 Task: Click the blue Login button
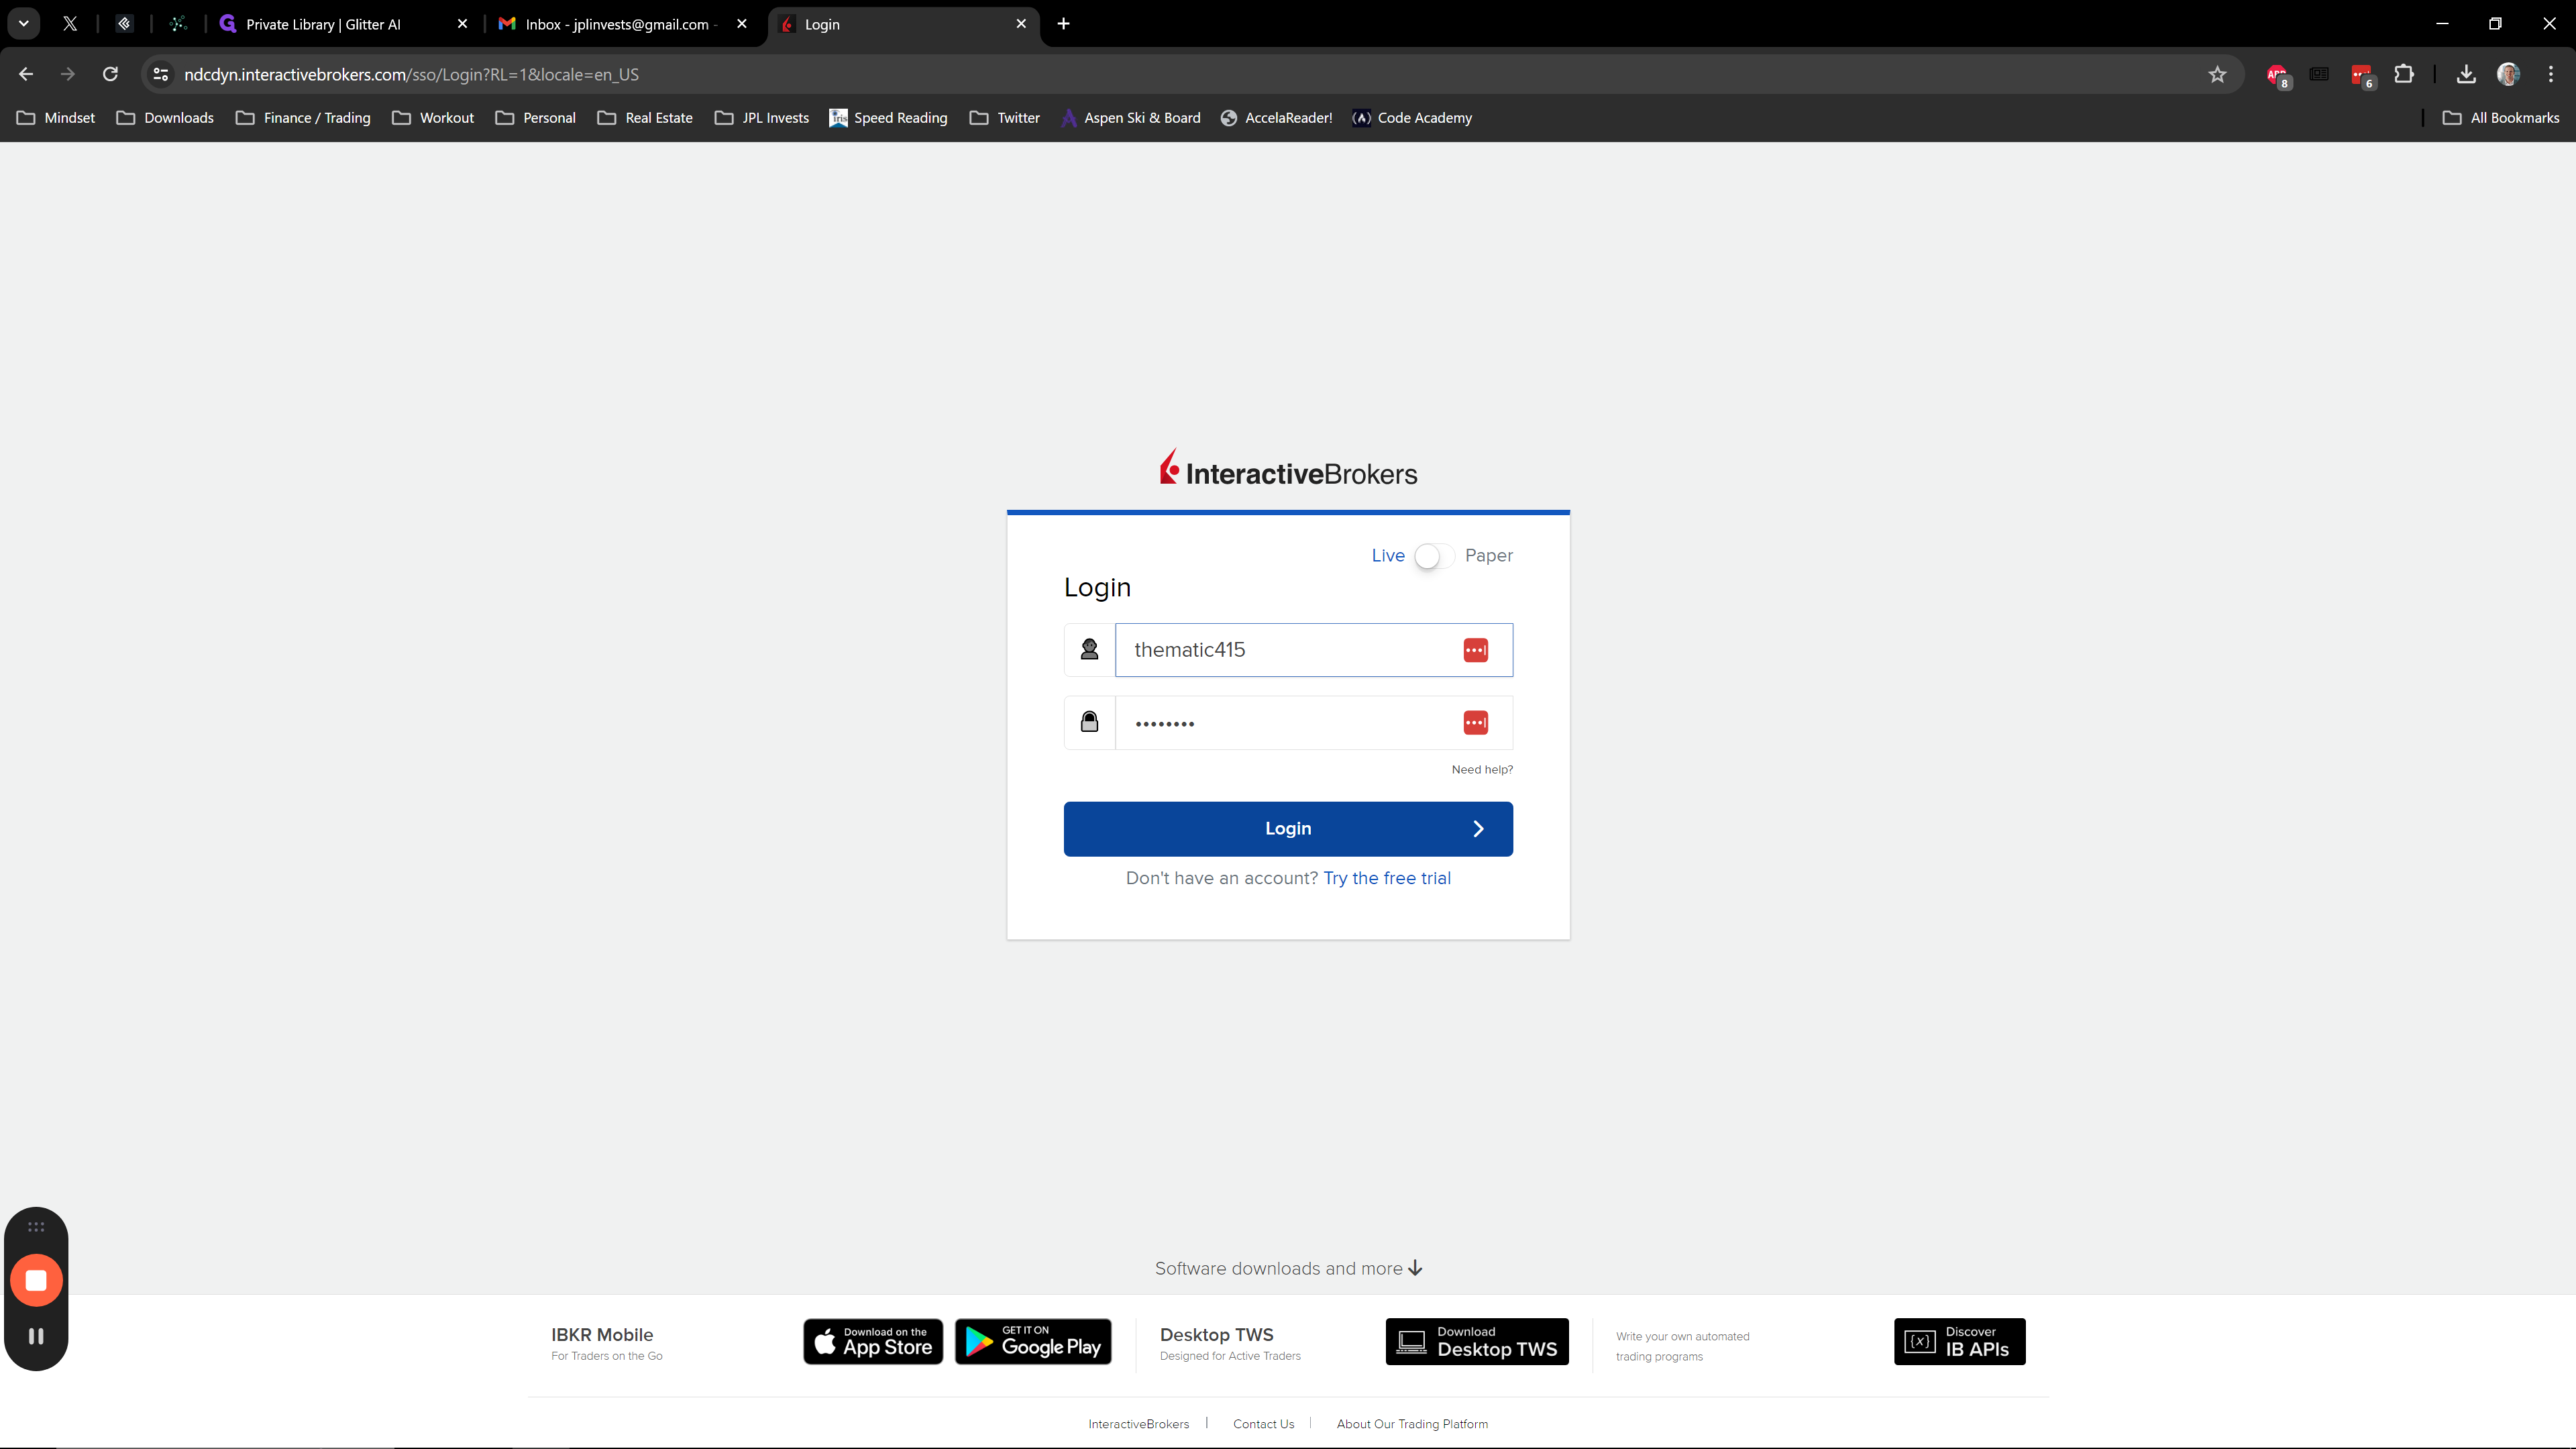pyautogui.click(x=1288, y=828)
